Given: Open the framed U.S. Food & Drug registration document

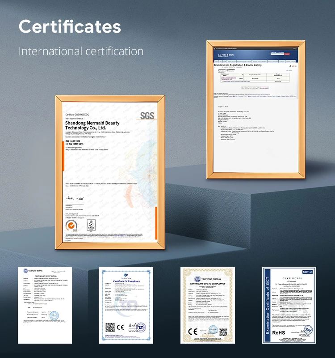Looking at the screenshot, I should 255,110.
